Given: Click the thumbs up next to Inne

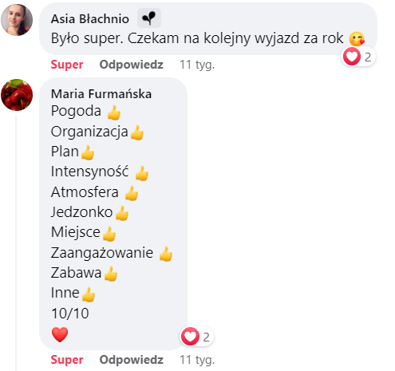Looking at the screenshot, I should [x=89, y=294].
